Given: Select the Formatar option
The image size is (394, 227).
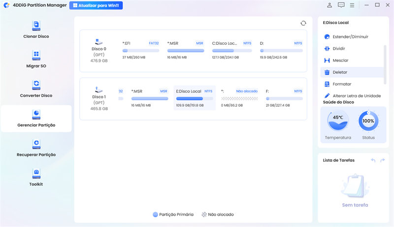Looking at the screenshot, I should 342,84.
